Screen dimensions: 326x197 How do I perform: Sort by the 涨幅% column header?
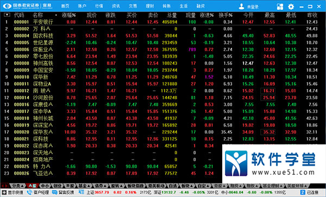pos(69,15)
